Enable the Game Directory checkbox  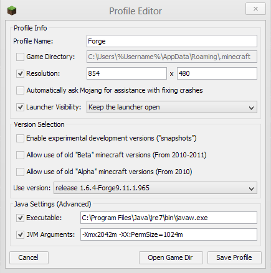point(20,57)
